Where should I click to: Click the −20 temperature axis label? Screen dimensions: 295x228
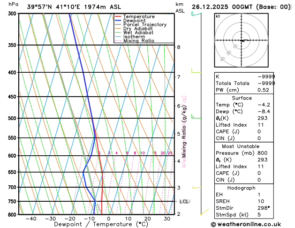(70, 219)
